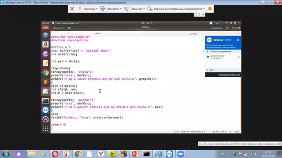Image resolution: width=282 pixels, height=158 pixels.
Task: Click the 'child = wait(&ret);' line
Action: pos(67,93)
